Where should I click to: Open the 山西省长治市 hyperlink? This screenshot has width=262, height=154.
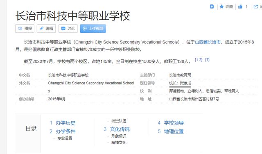click(208, 42)
